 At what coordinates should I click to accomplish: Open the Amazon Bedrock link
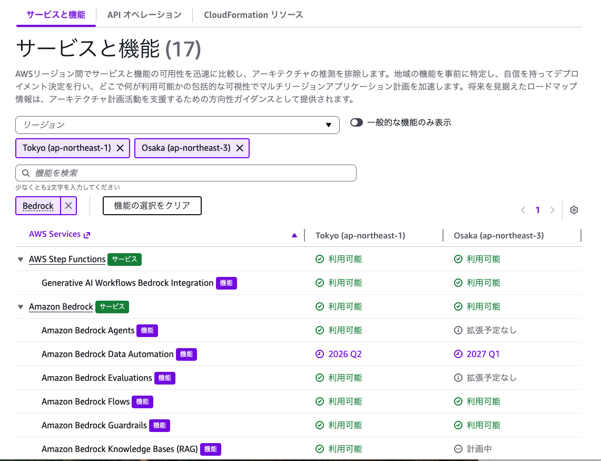click(61, 306)
